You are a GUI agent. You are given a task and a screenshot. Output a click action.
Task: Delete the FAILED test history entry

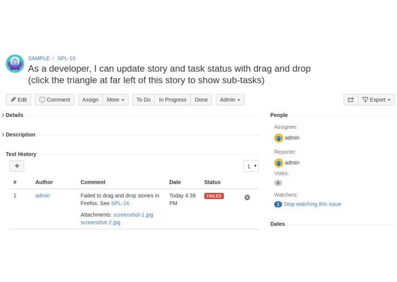[x=247, y=198]
